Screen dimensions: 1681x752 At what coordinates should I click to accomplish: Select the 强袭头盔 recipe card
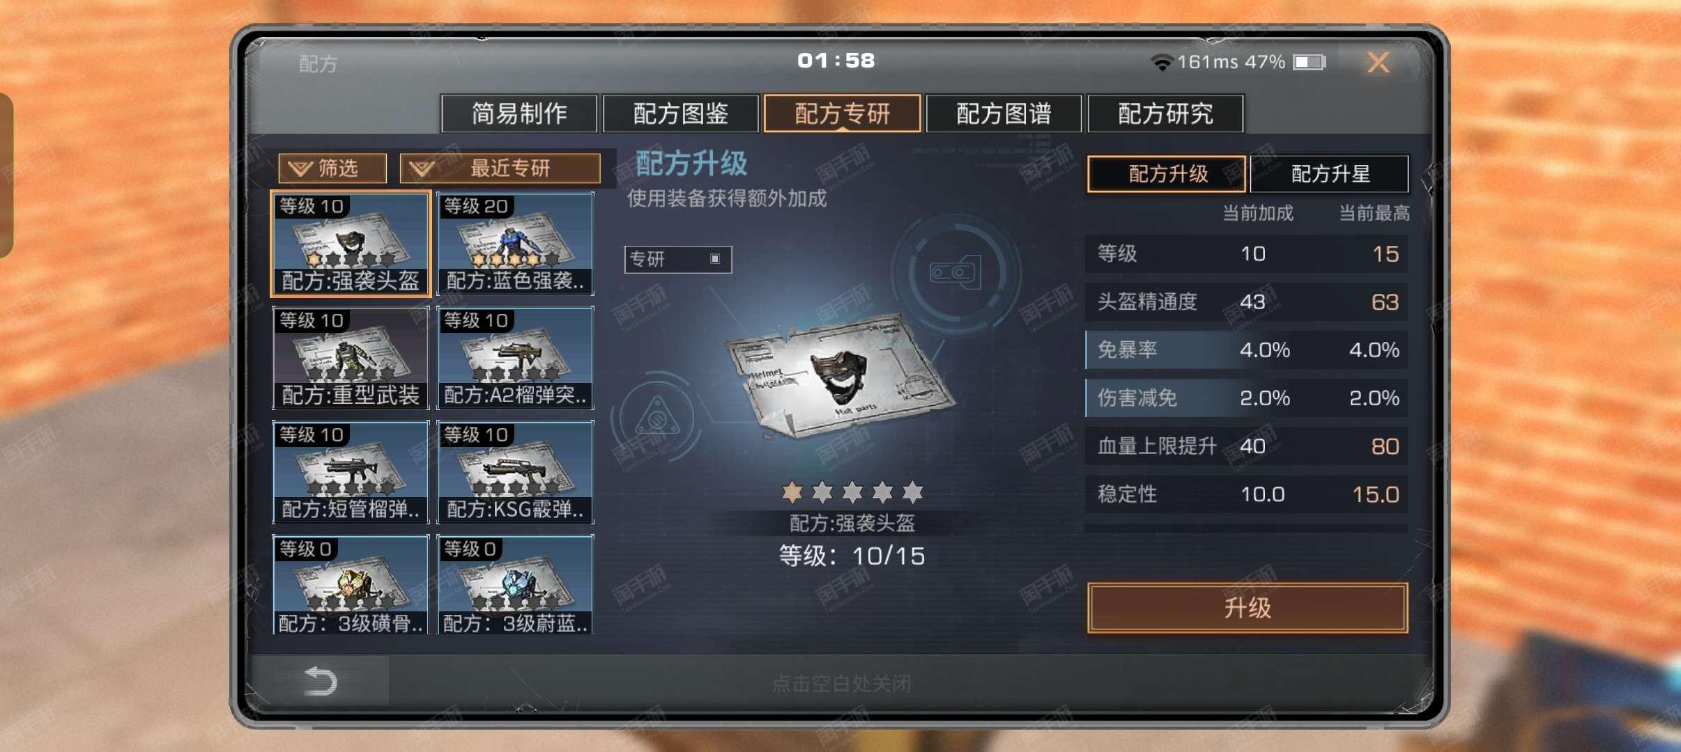pos(351,244)
